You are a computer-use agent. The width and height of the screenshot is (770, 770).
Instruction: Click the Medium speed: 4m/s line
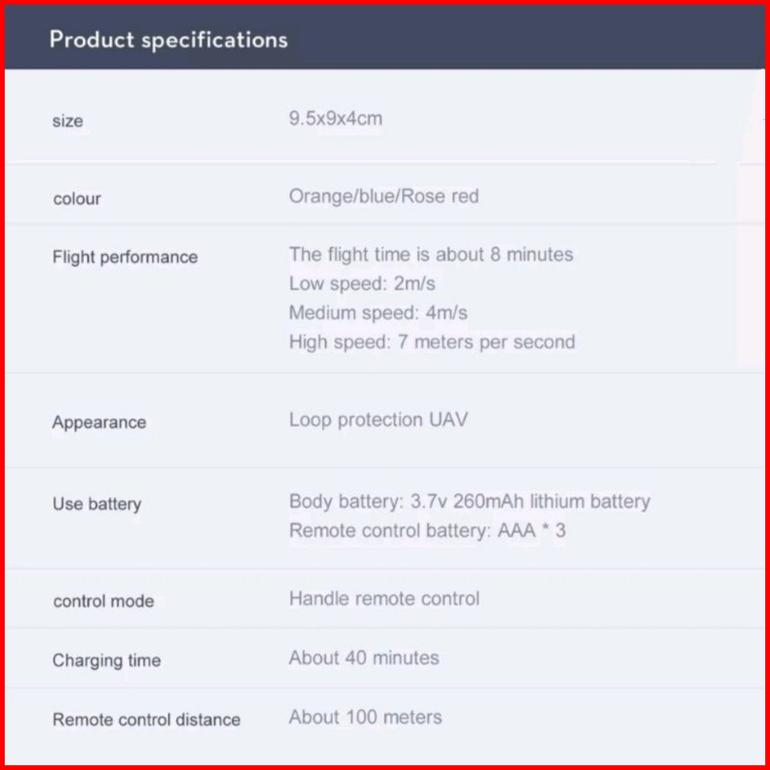[x=377, y=313]
